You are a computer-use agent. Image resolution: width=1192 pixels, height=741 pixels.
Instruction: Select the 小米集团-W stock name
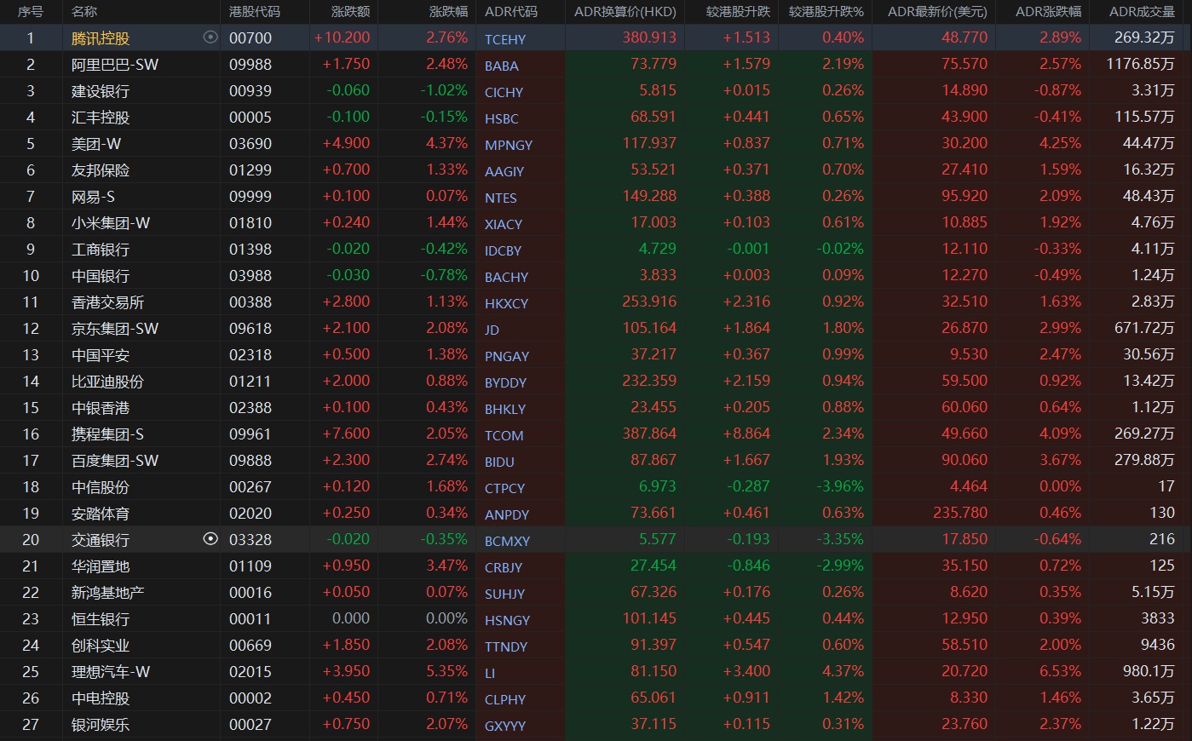111,223
